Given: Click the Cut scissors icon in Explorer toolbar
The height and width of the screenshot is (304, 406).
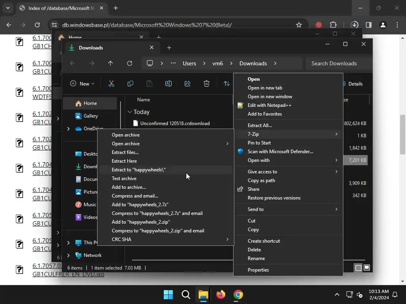Looking at the screenshot, I should point(111,84).
